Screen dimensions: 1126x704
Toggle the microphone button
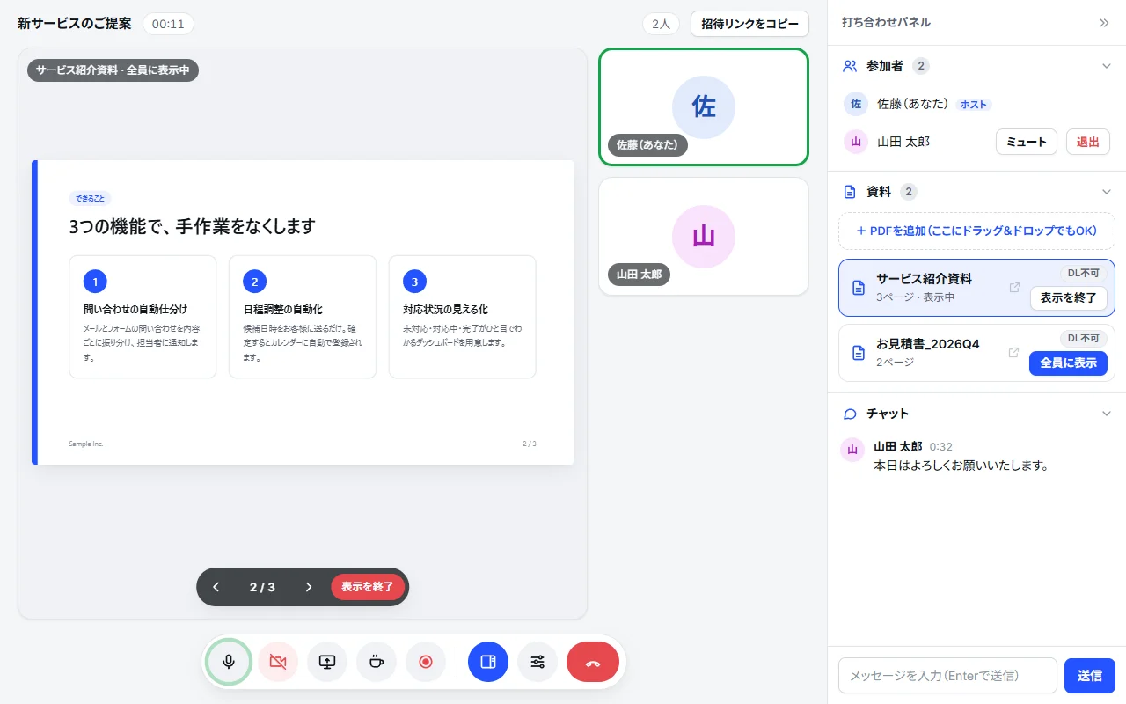click(x=229, y=662)
